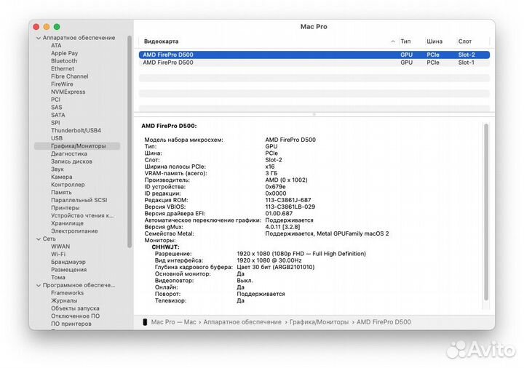Open Параллельный SCSI entry
Viewport: 524px width, 368px height.
[x=79, y=200]
